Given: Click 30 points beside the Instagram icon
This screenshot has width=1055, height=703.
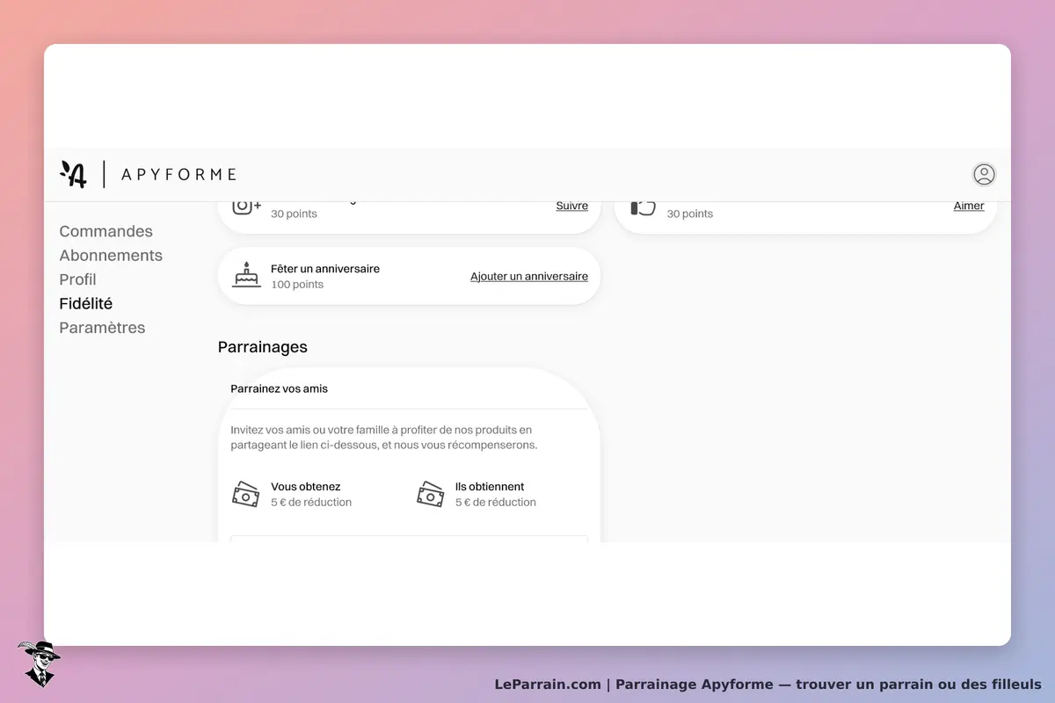Looking at the screenshot, I should point(294,214).
